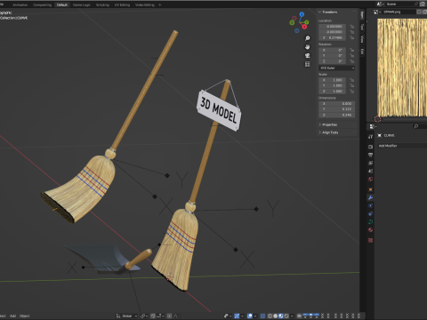This screenshot has width=427, height=320.
Task: Toggle the camera view icon
Action: pos(308,56)
